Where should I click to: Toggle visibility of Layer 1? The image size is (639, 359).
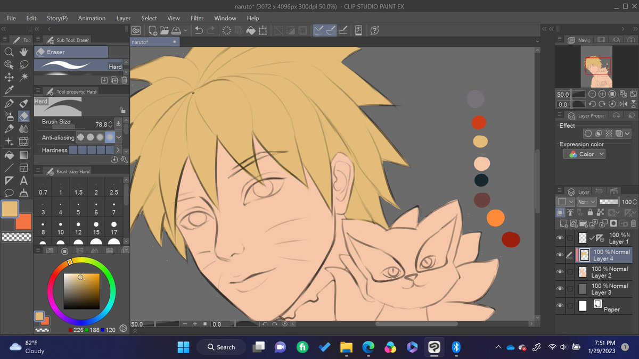(x=560, y=238)
